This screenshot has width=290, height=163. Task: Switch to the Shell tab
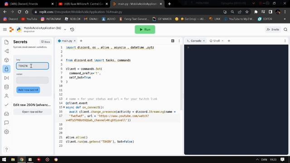click(x=217, y=41)
